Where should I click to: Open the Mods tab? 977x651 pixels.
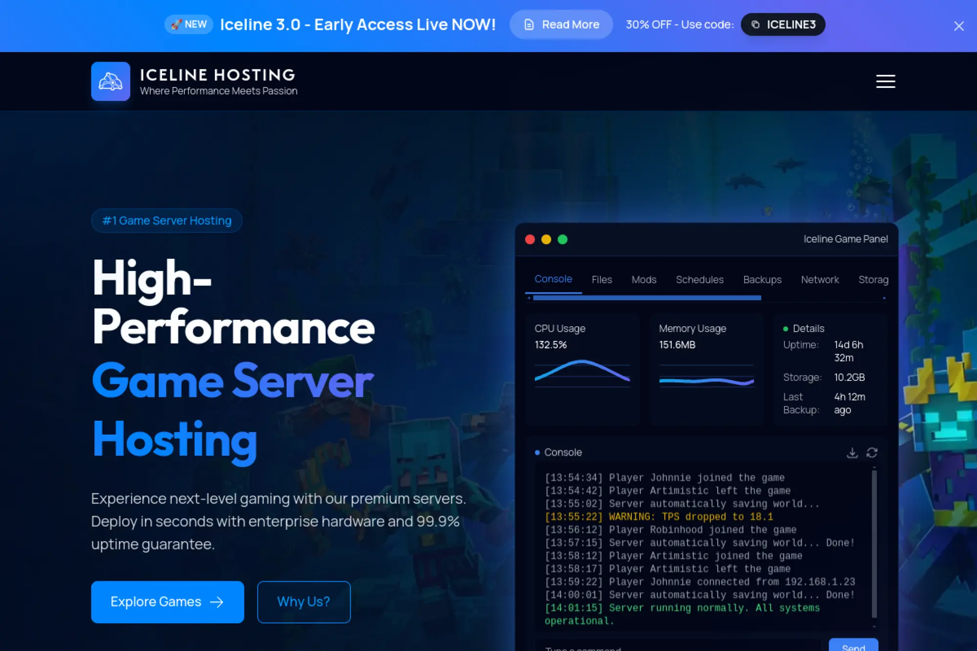click(644, 279)
